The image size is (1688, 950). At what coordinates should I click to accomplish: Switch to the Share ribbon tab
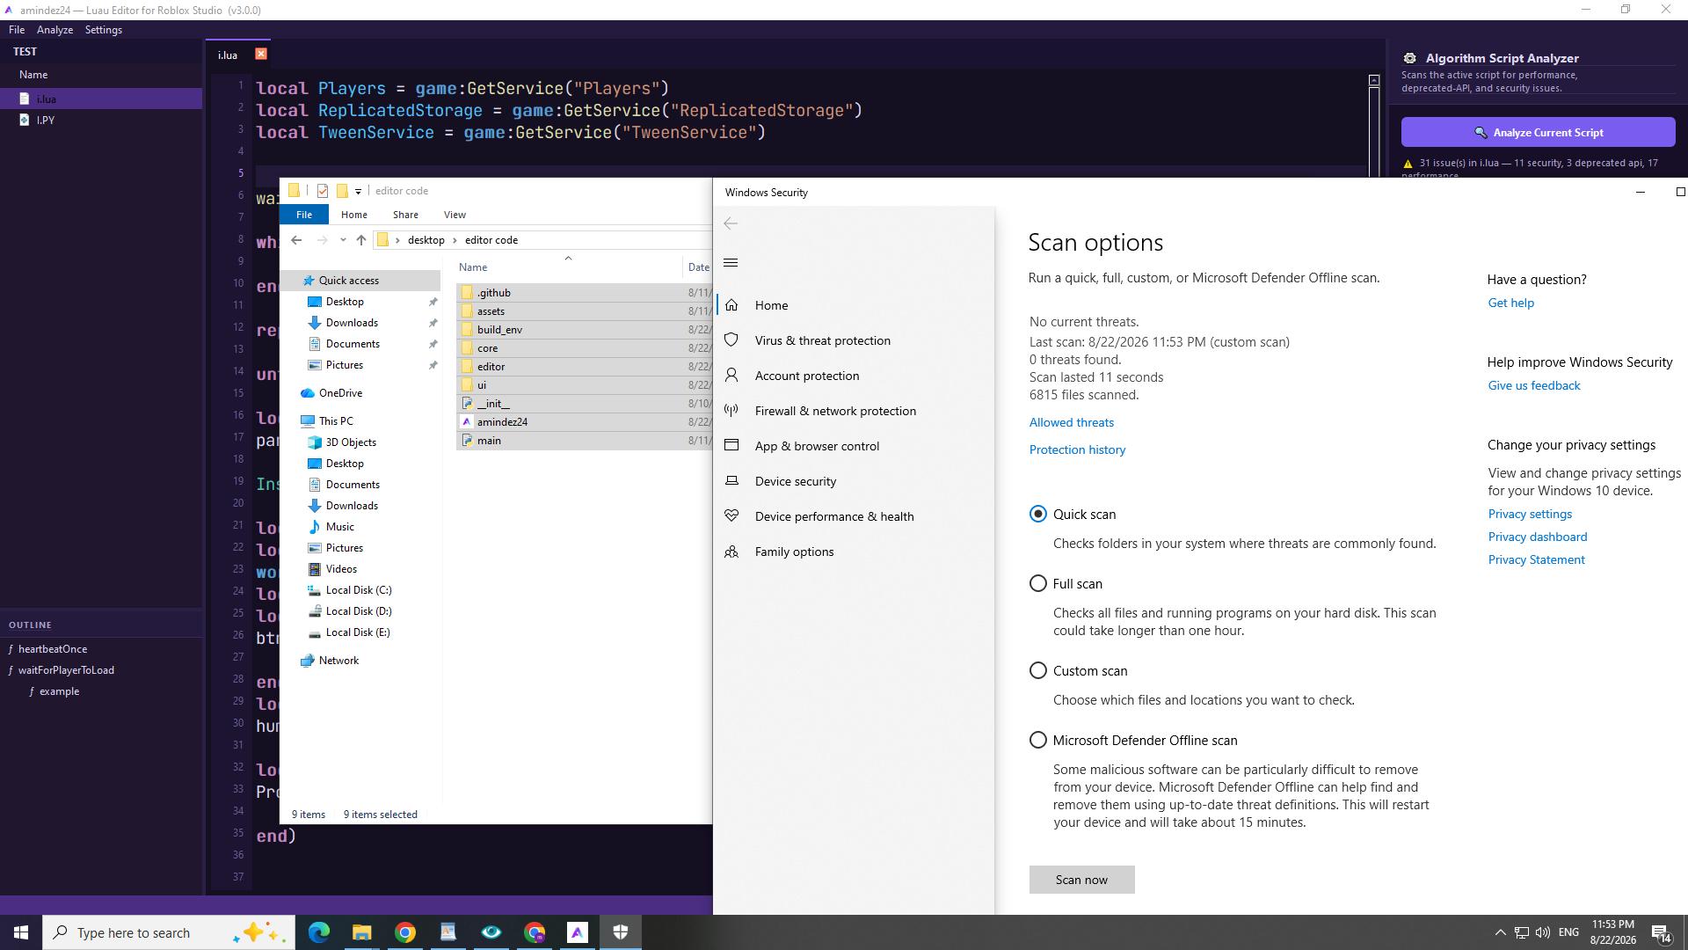coord(405,215)
